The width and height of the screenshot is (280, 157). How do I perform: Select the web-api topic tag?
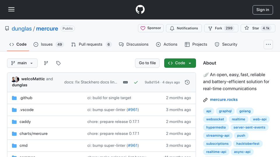click(x=260, y=119)
